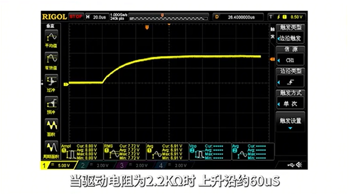Click the H 20.0us horizontal timebase field

click(97, 17)
